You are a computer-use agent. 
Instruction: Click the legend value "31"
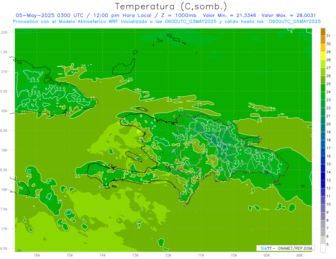pyautogui.click(x=328, y=36)
